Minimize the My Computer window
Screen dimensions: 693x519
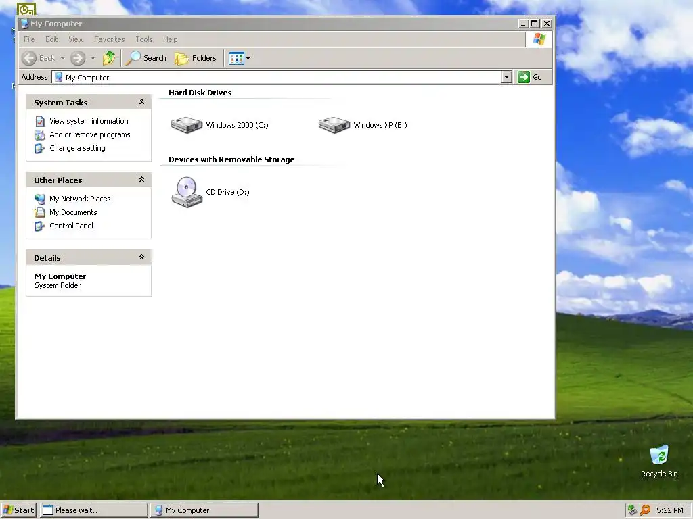click(x=523, y=24)
